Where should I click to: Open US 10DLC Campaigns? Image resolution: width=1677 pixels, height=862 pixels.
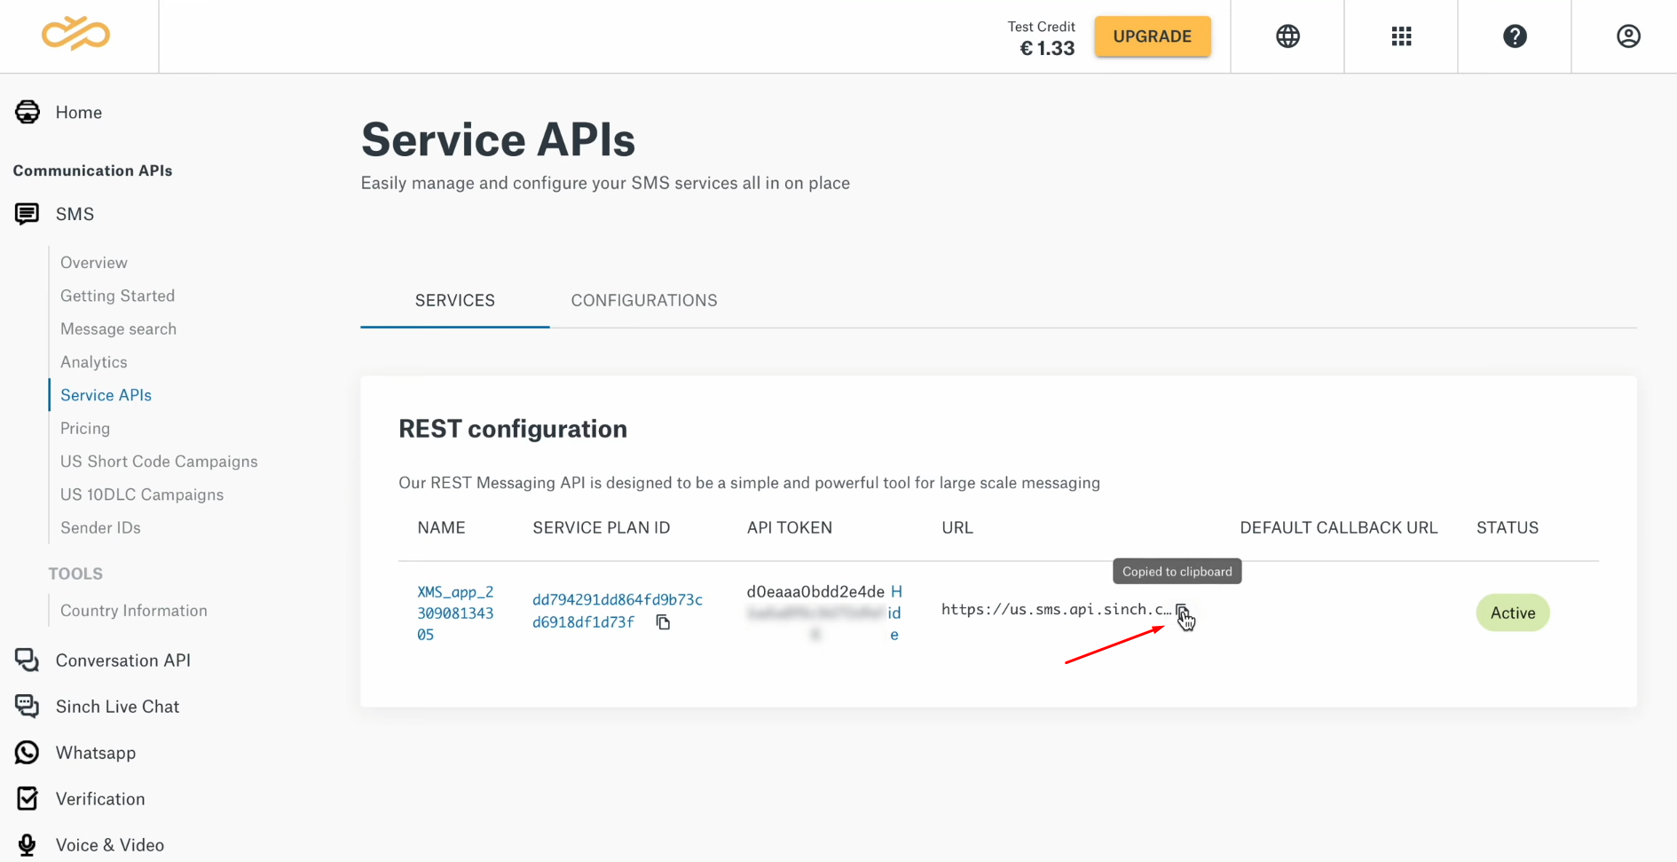pos(142,494)
